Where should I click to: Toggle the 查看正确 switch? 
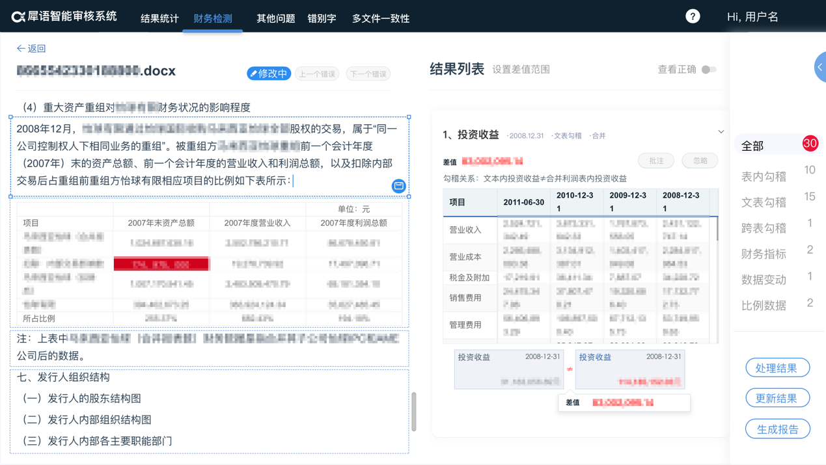[x=708, y=70]
